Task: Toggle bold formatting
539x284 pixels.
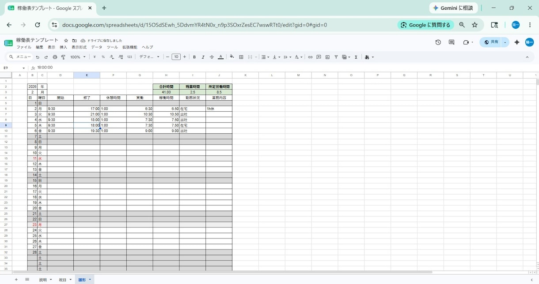Action: [194, 57]
